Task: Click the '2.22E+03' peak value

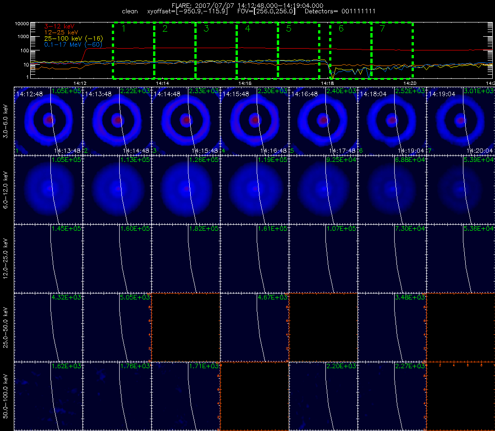Action: [x=135, y=91]
